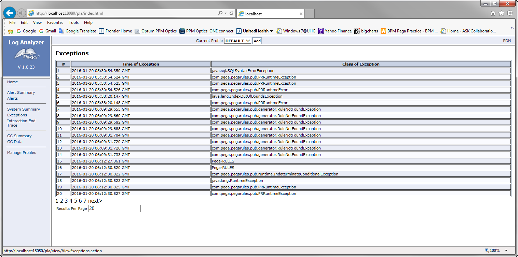The width and height of the screenshot is (518, 257).
Task: Open bigcharts favorite
Action: coord(366,31)
